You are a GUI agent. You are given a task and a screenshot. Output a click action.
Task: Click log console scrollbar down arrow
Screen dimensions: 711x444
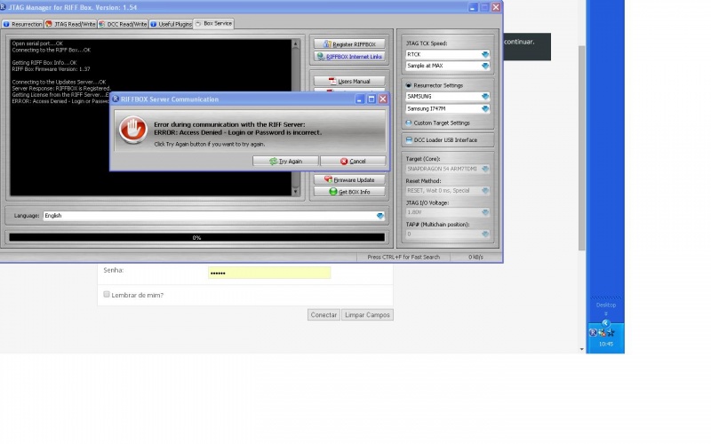coord(296,192)
